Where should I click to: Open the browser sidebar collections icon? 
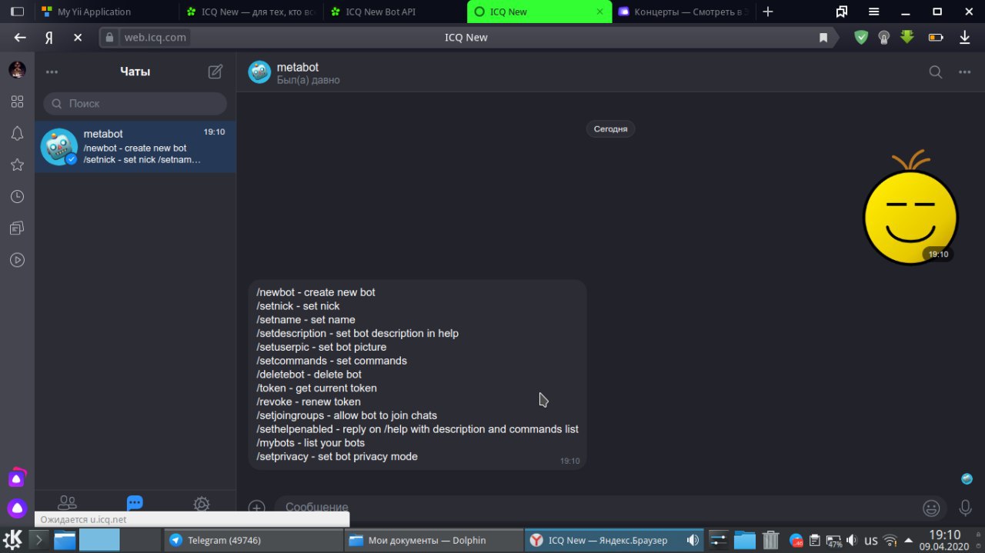tap(17, 228)
